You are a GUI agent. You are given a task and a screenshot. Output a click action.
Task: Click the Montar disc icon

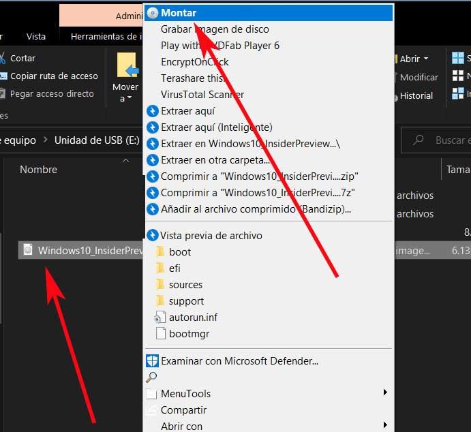coord(153,13)
